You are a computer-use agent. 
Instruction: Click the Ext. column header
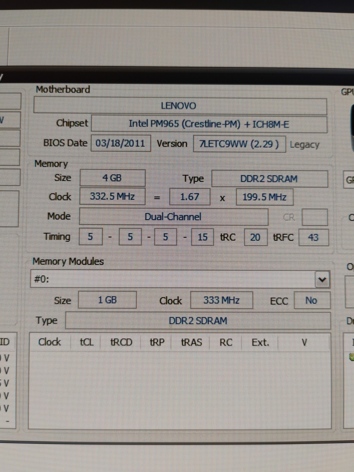[x=260, y=342]
